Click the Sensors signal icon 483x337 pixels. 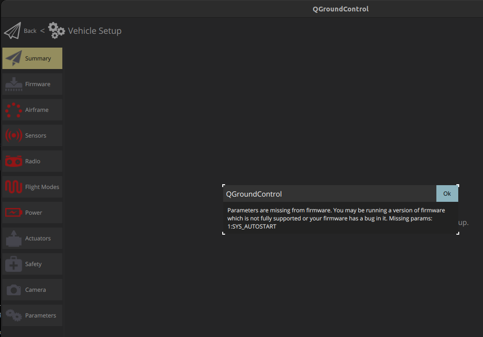click(13, 135)
